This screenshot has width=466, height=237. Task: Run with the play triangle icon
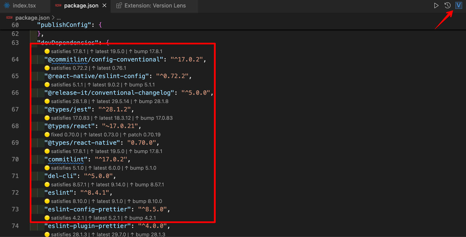436,6
